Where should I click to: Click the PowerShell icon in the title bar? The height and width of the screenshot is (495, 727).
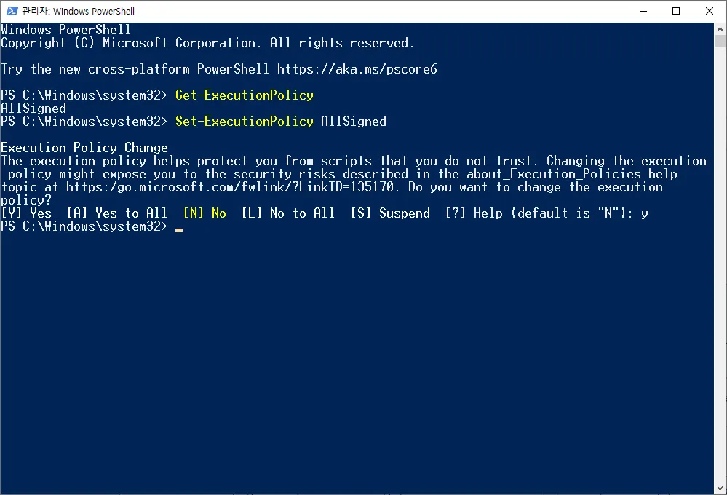[x=12, y=11]
